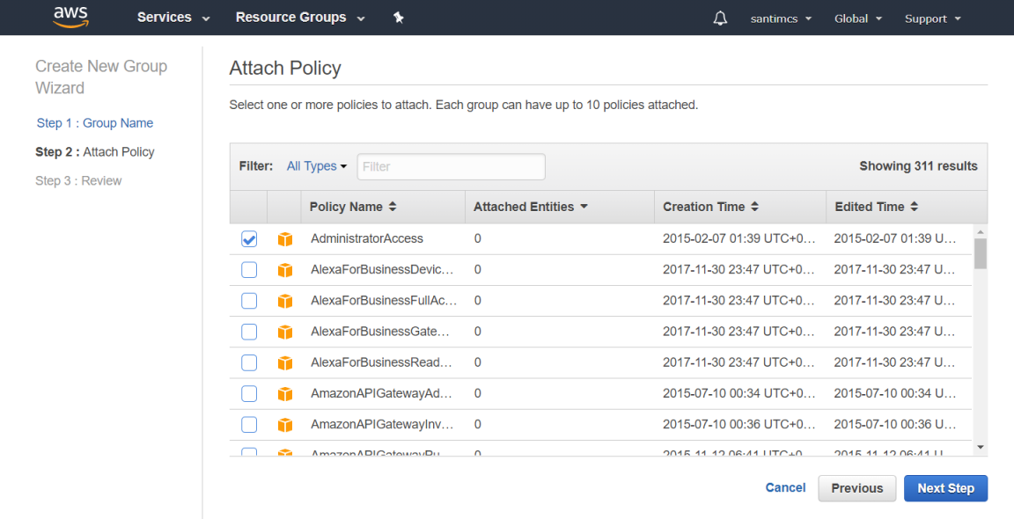
Task: Click the Cancel link
Action: (785, 488)
